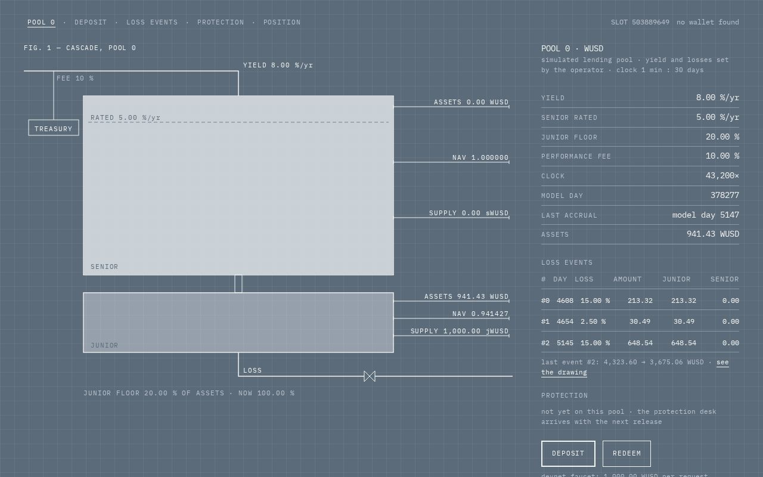Switch to the Loss Events tab

point(152,23)
